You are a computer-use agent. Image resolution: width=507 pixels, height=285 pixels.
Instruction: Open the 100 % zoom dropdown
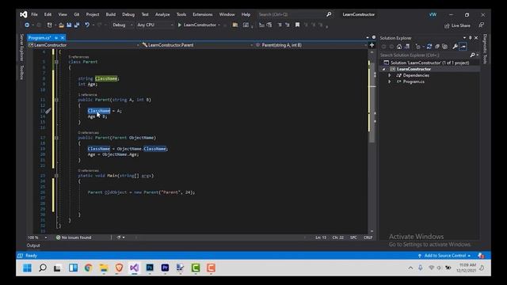(x=37, y=237)
